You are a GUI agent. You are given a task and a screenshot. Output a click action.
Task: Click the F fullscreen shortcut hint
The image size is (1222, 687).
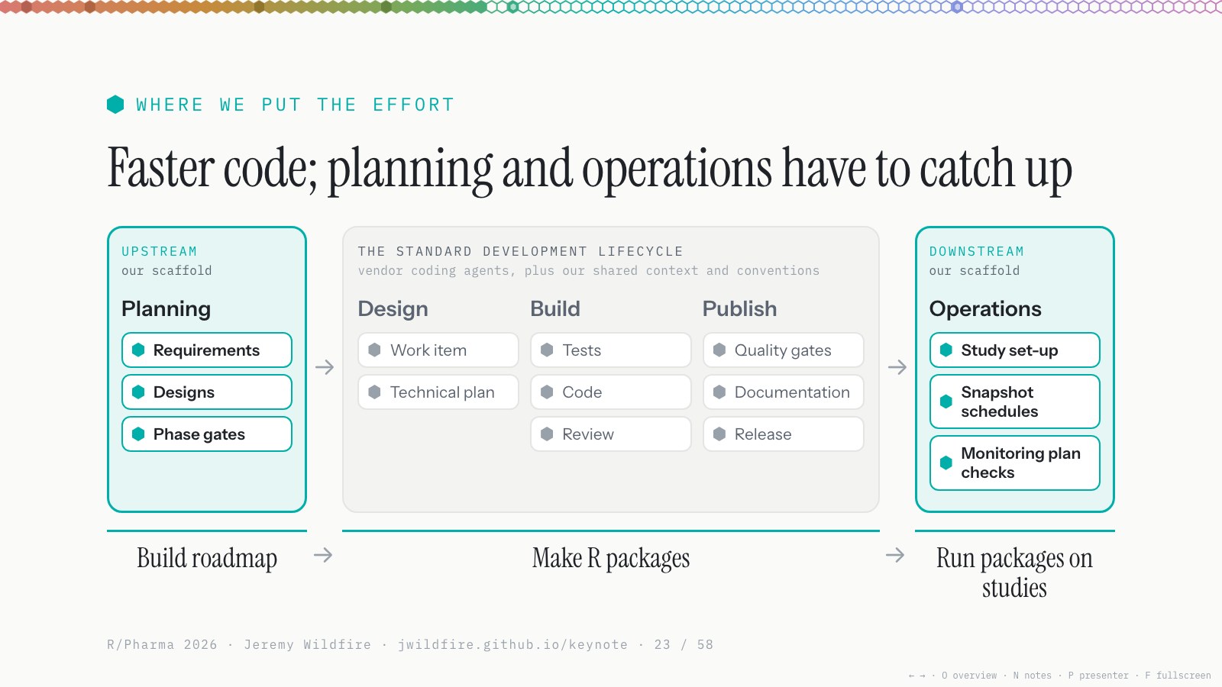pos(1178,676)
